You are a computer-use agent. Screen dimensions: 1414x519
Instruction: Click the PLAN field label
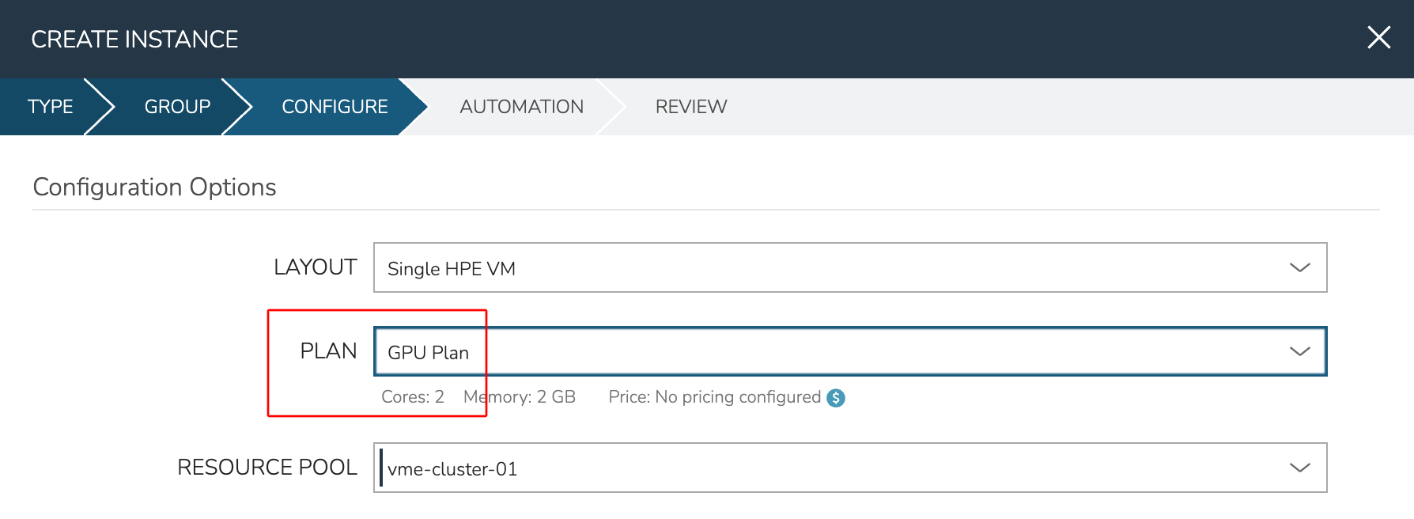click(328, 351)
